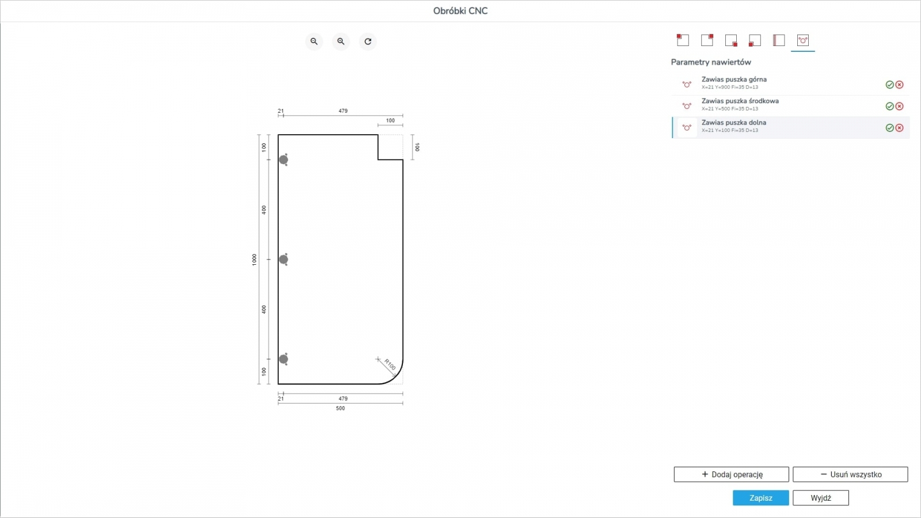Select the hinge drilling parameters icon

(802, 40)
